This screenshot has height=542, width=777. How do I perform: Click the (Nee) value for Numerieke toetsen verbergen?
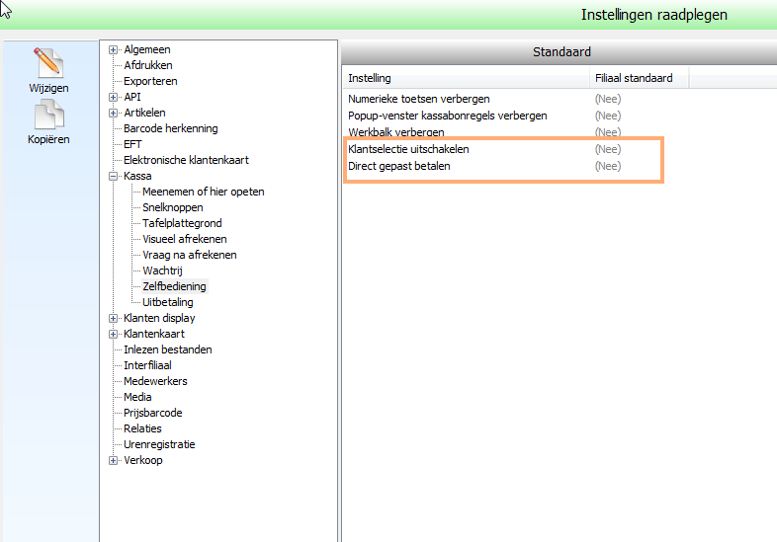(608, 99)
